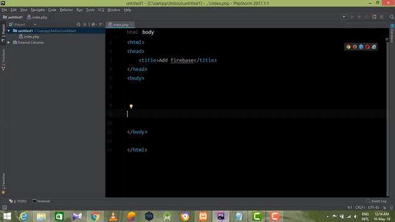The image size is (395, 222).
Task: Open line separator CRLF selector
Action: coord(360,207)
